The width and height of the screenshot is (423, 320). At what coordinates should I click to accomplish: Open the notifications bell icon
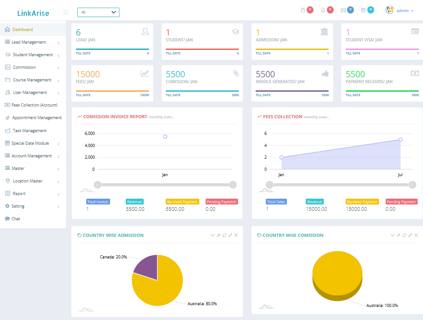(323, 9)
